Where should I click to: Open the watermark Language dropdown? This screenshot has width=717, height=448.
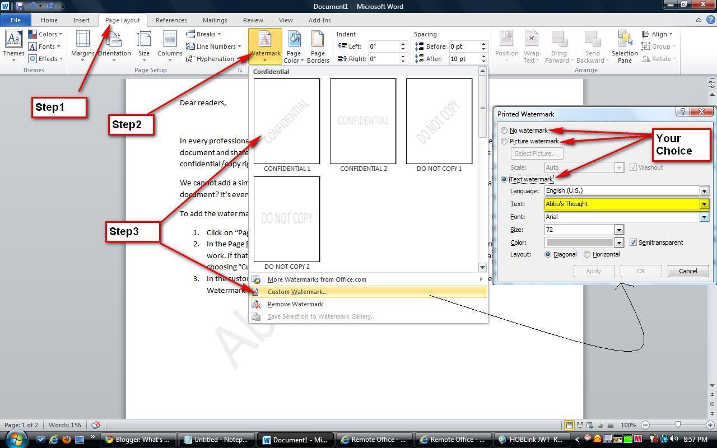click(704, 190)
